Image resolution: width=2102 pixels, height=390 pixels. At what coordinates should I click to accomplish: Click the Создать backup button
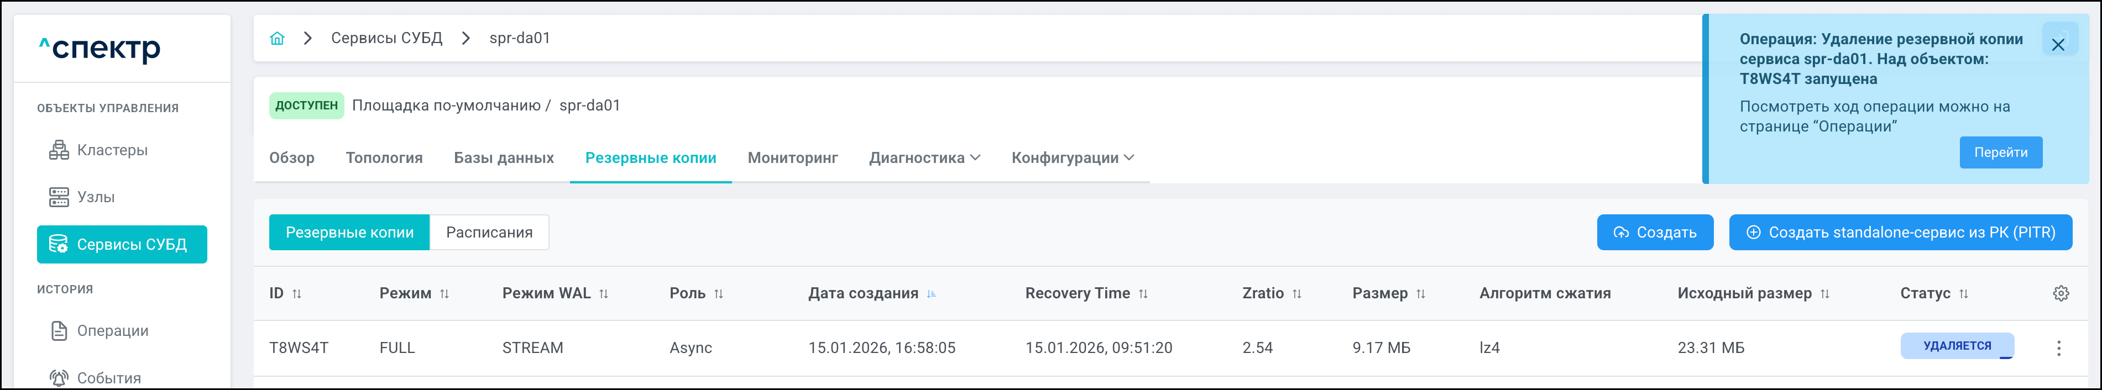point(1654,233)
